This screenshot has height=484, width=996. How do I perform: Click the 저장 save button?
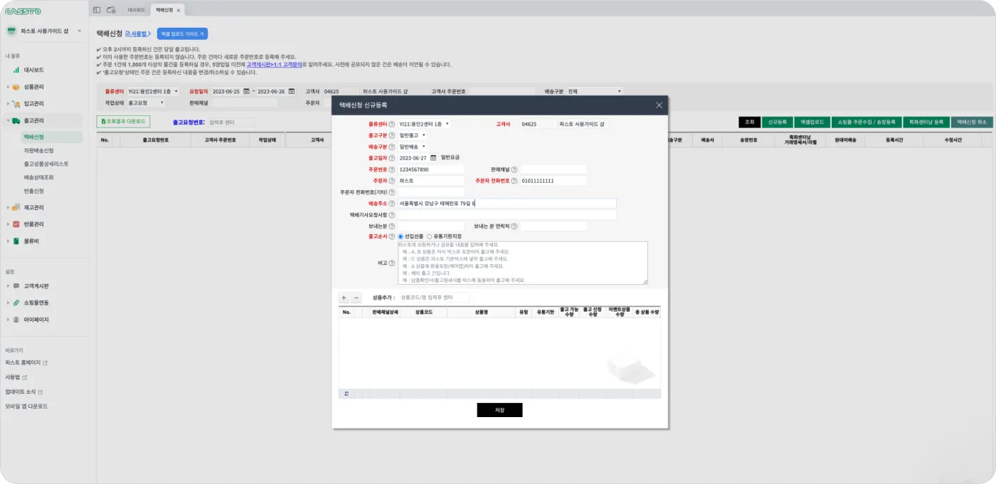coord(499,410)
